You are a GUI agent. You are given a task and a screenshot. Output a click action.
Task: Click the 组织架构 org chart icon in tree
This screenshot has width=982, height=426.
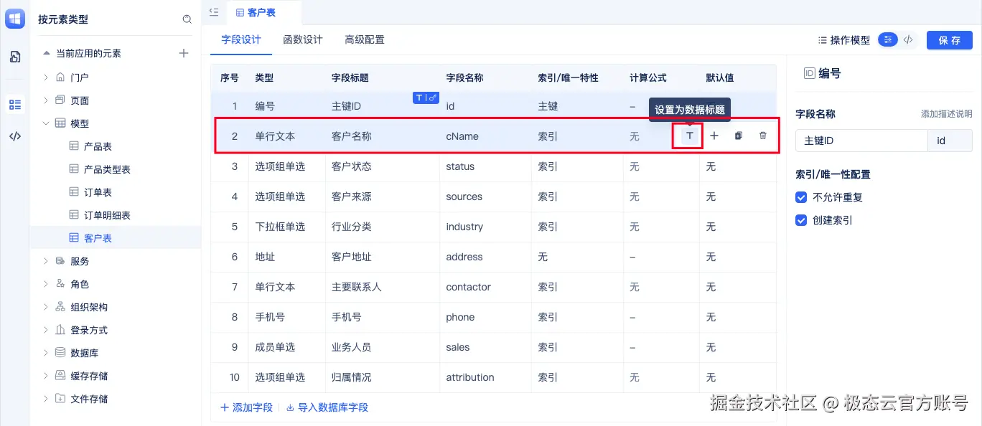click(x=60, y=307)
